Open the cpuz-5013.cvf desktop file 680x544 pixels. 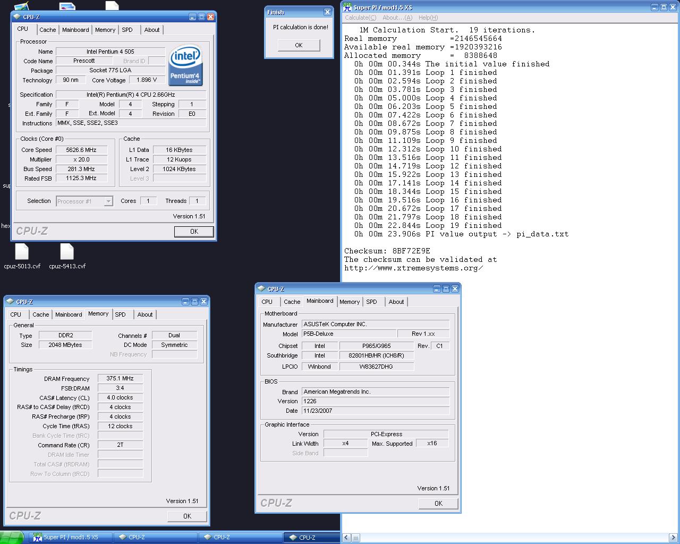(x=22, y=257)
